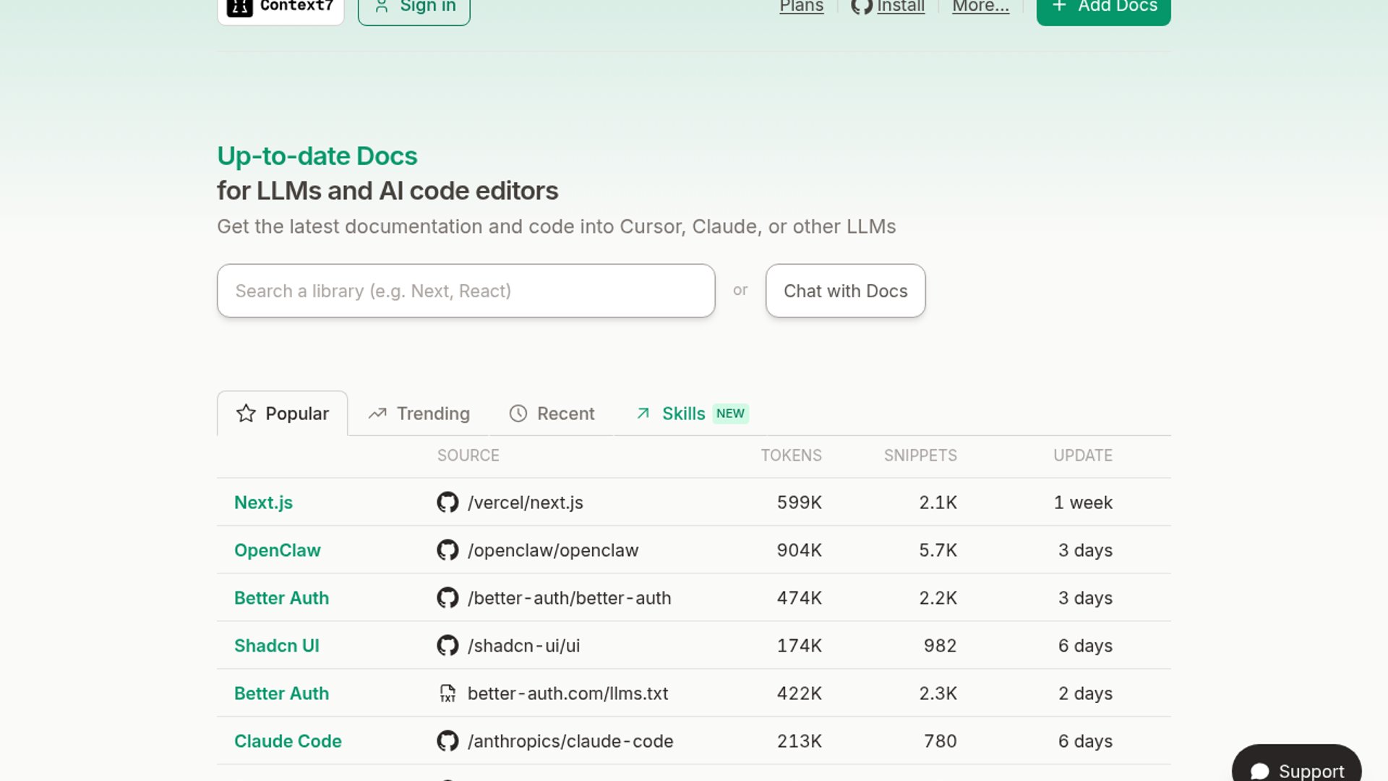This screenshot has width=1388, height=781.
Task: Click the GitHub icon beside /anthropics/claude-code
Action: (x=447, y=741)
